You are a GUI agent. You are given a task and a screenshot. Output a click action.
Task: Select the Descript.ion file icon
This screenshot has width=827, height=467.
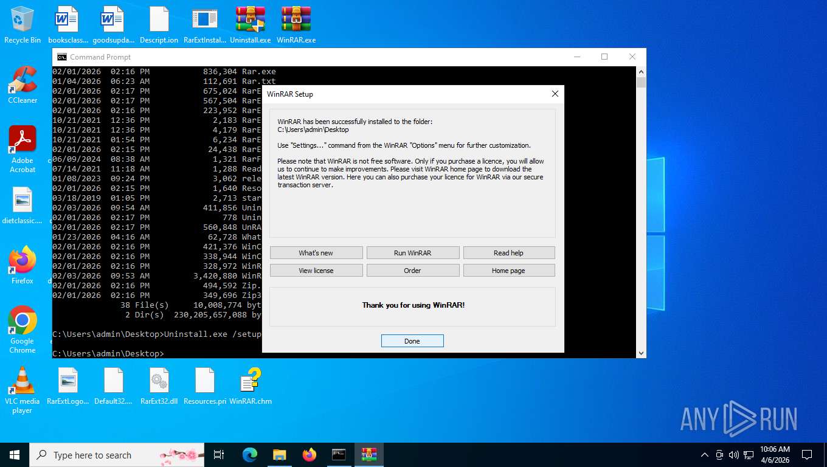click(x=159, y=26)
